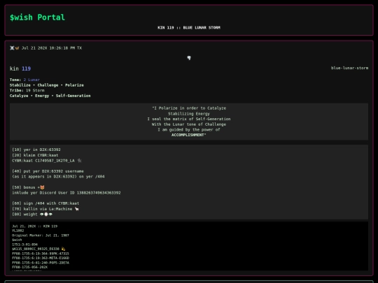Click the '$wish' line in the black log block
This screenshot has width=378, height=283.
pos(17,240)
